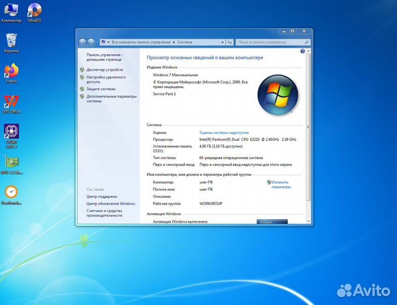Viewport: 397px width, 305px height.
Task: Minimize the Система window
Action: [284, 31]
